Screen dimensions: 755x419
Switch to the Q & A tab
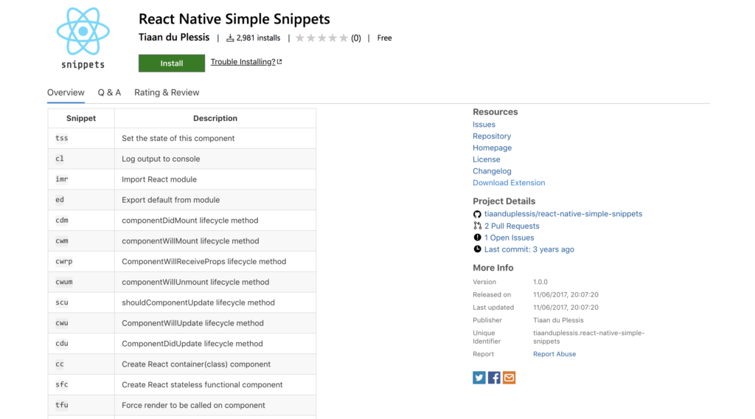point(109,93)
